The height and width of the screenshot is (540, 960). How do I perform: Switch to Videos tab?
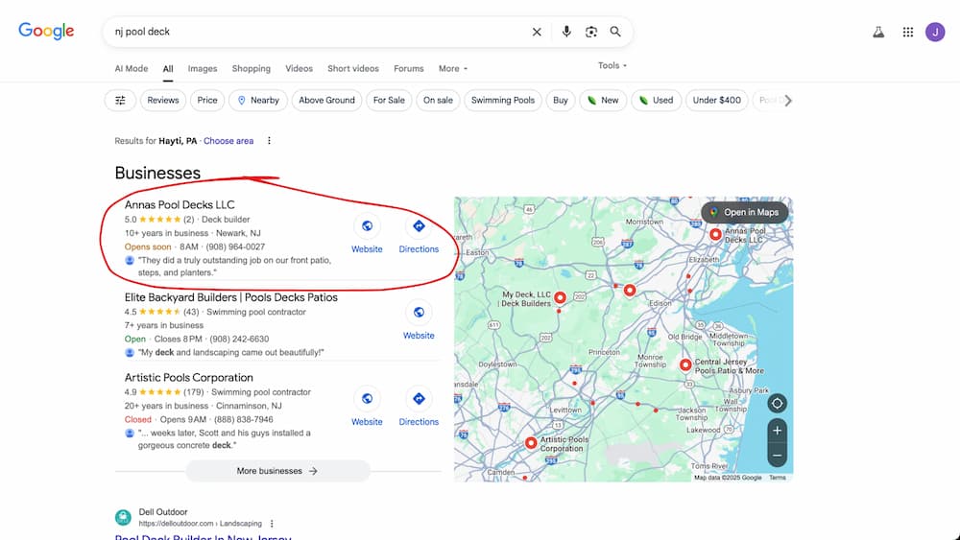click(299, 68)
